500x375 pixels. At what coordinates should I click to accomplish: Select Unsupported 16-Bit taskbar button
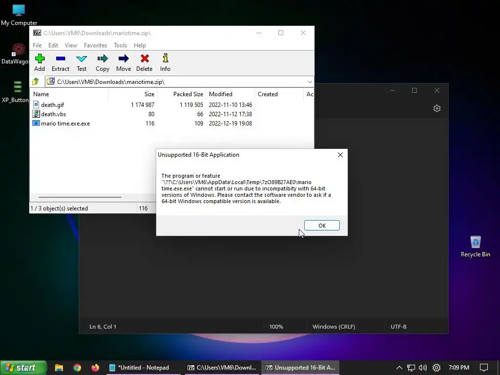(300, 368)
